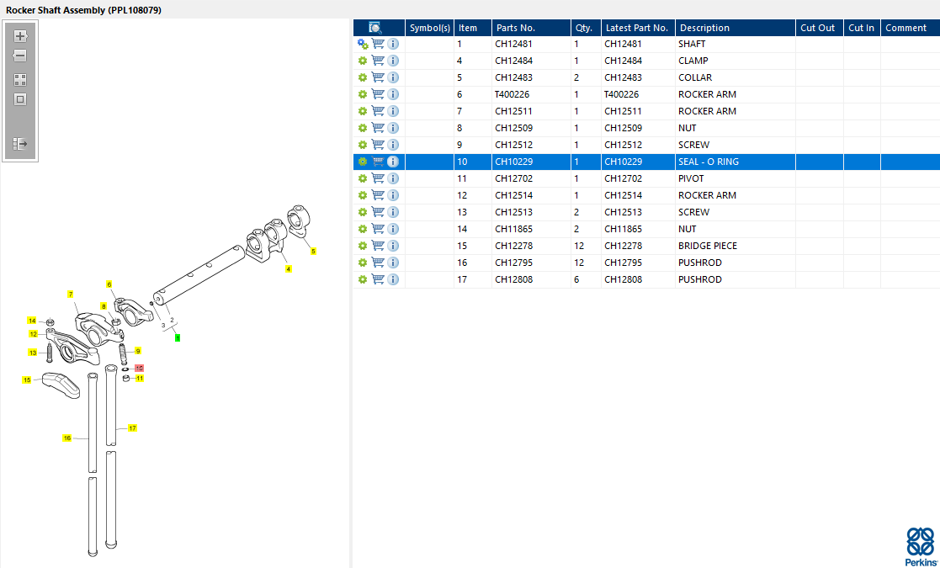
Task: Select callout 8 on the diagram
Action: tap(104, 306)
